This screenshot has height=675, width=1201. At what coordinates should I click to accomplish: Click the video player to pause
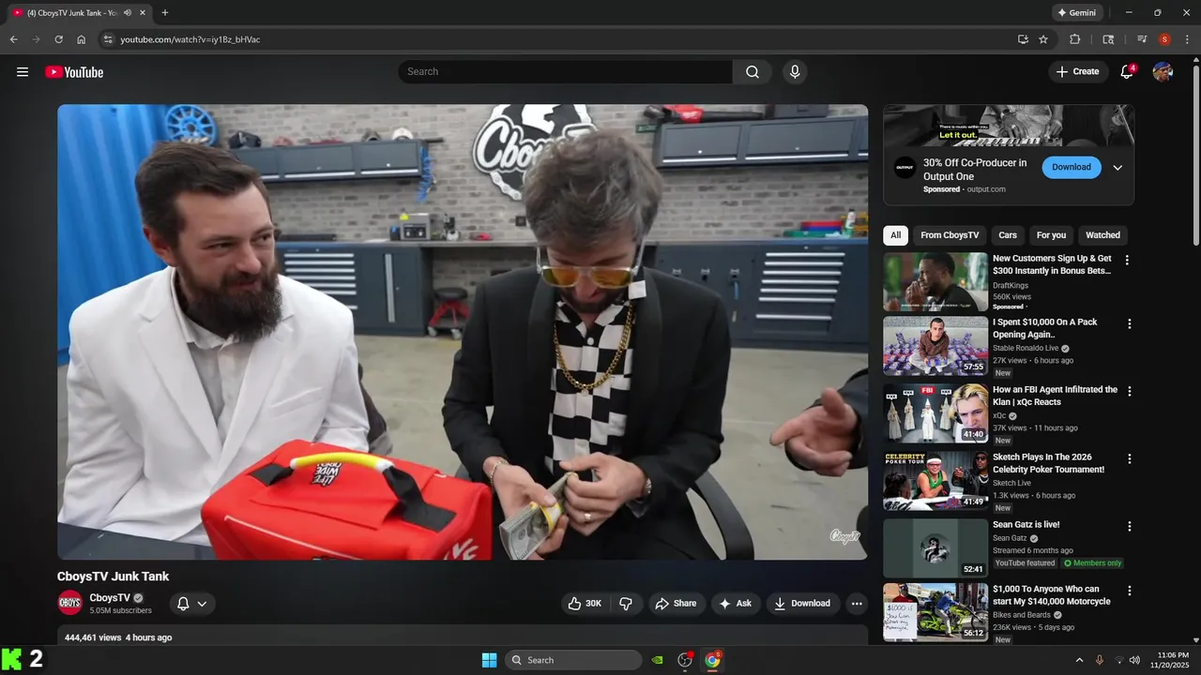tap(463, 332)
